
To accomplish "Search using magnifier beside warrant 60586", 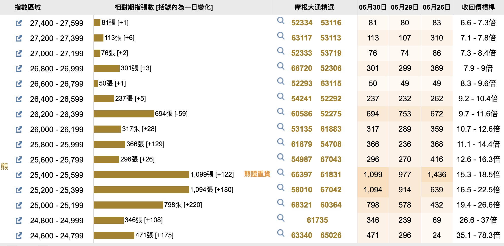I will coord(281,112).
